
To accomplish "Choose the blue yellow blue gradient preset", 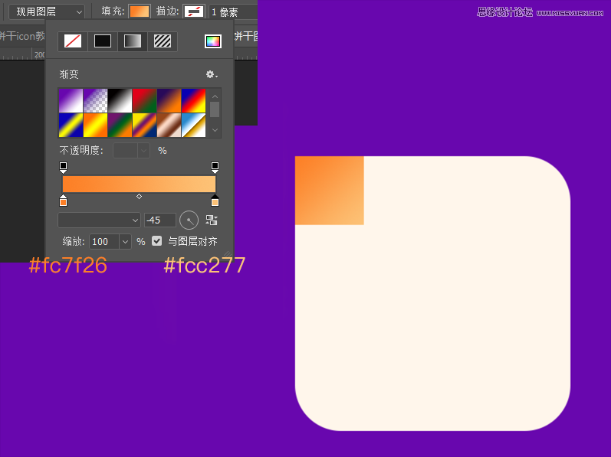I will point(71,126).
